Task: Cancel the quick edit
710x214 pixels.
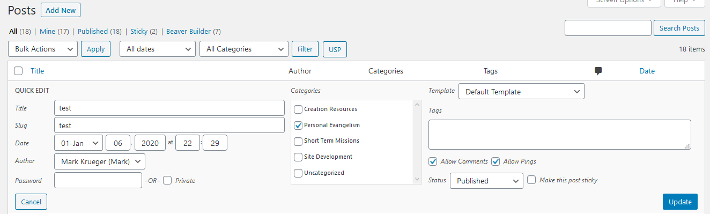Action: [x=31, y=202]
